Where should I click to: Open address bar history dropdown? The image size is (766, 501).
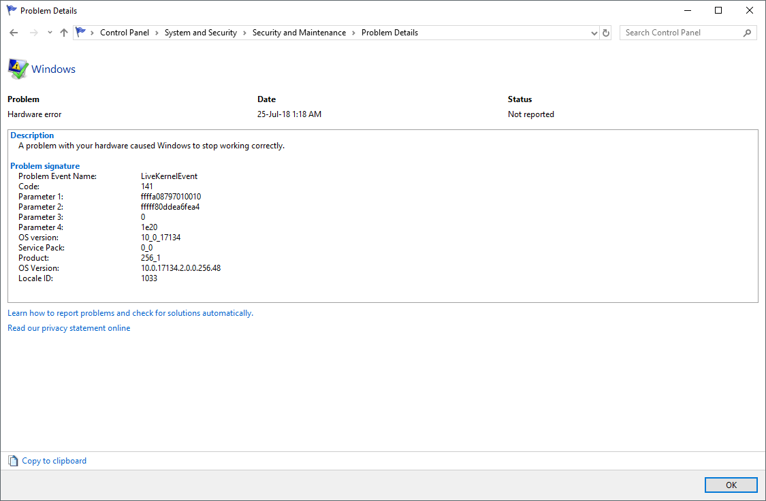[x=594, y=33]
